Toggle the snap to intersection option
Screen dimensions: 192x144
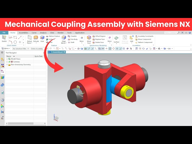coord(106,49)
